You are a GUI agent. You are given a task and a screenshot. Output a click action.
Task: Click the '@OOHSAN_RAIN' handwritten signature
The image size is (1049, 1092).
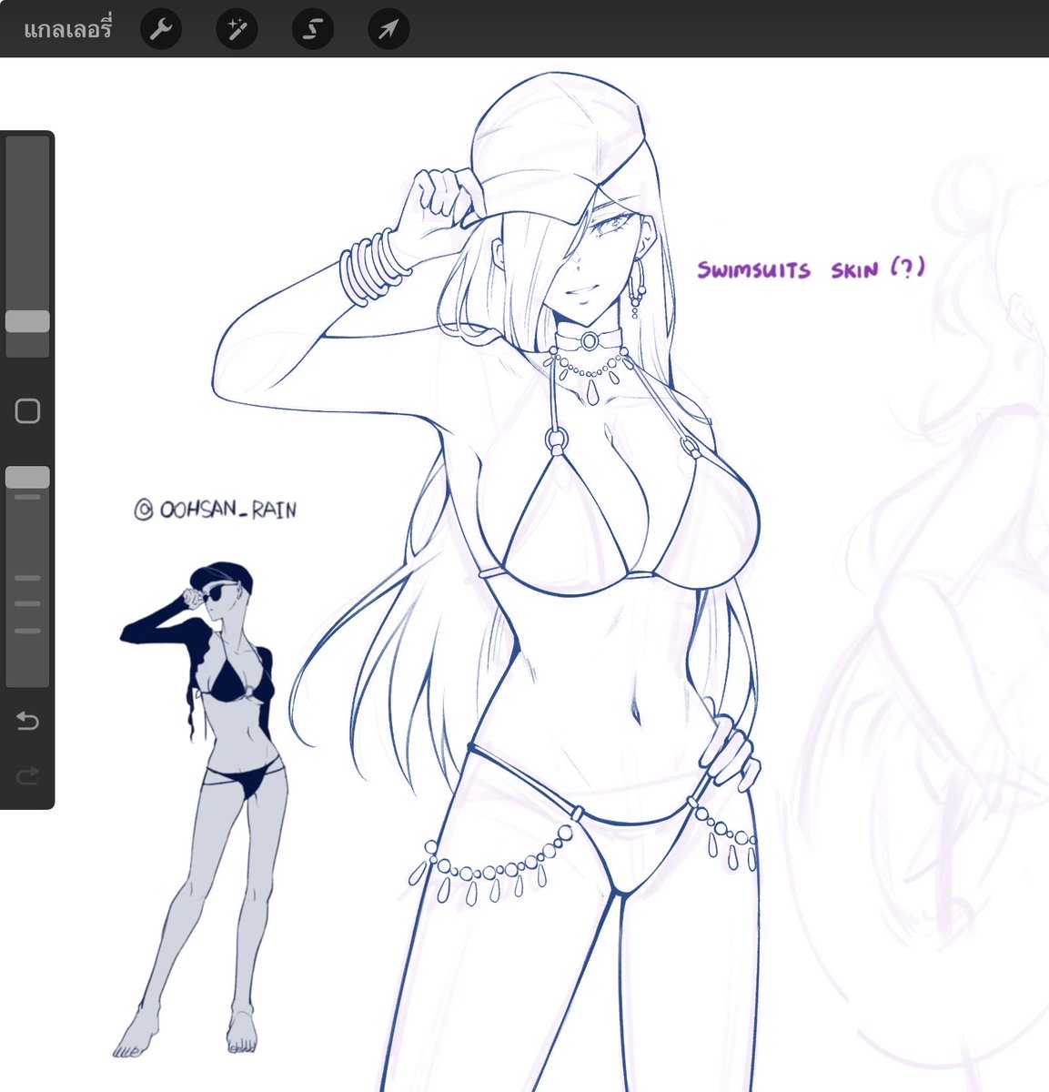coord(215,509)
